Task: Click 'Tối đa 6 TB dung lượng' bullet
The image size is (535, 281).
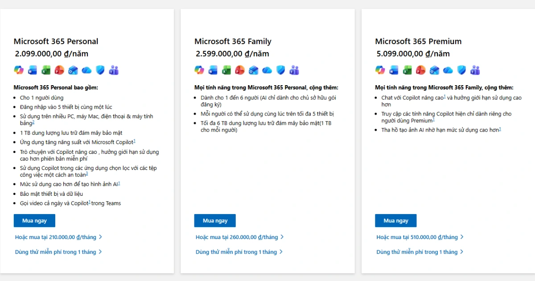Action: tap(266, 127)
